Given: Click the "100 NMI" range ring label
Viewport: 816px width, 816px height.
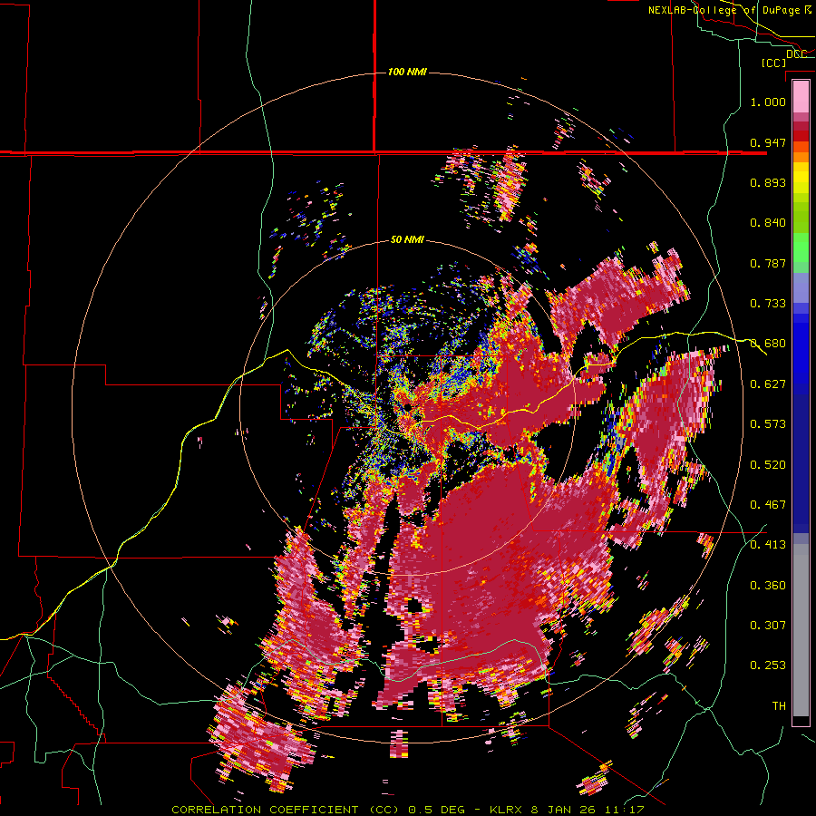Looking at the screenshot, I should point(407,72).
